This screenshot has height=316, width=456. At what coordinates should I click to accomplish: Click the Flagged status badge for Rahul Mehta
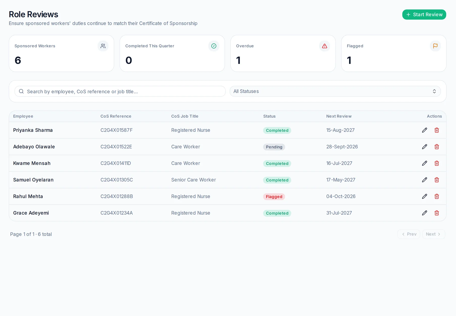[274, 197]
